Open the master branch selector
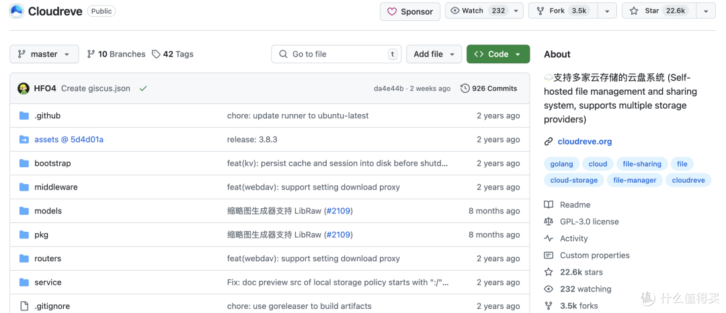The height and width of the screenshot is (313, 726). (44, 54)
